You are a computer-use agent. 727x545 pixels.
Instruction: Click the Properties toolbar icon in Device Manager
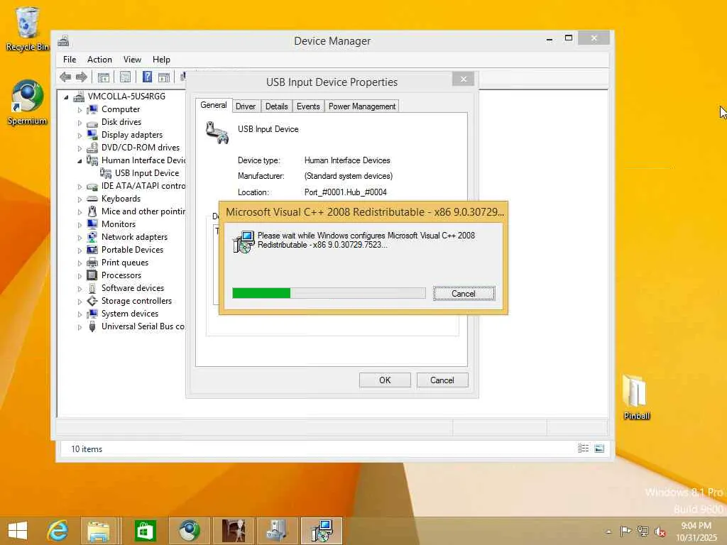[125, 77]
